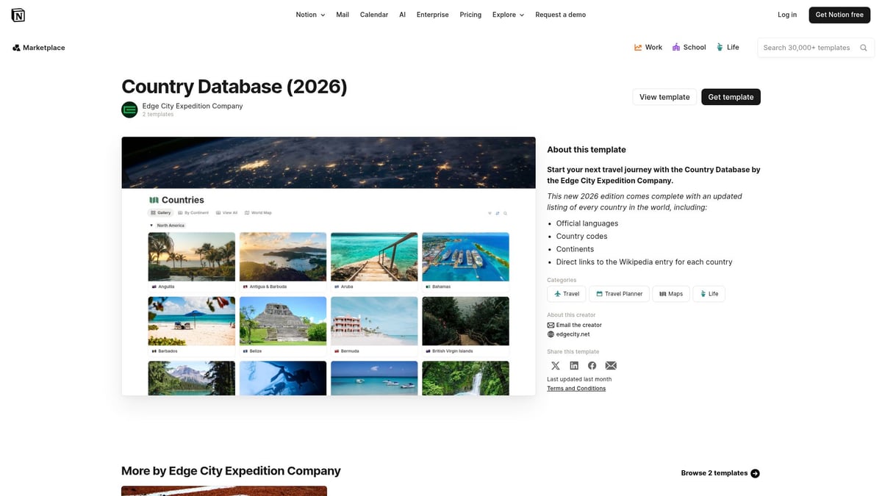The image size is (882, 496).
Task: Toggle the School templates filter
Action: pyautogui.click(x=689, y=47)
